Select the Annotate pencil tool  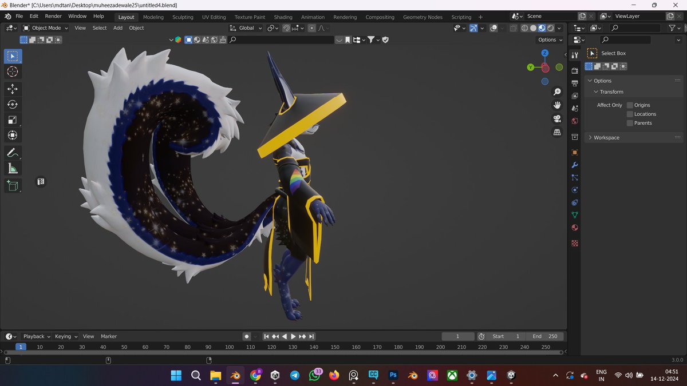coord(13,153)
